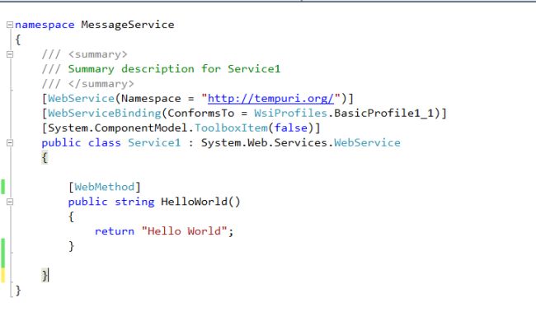Open the http://tempuri.org/ link
Image resolution: width=536 pixels, height=321 pixels.
270,99
